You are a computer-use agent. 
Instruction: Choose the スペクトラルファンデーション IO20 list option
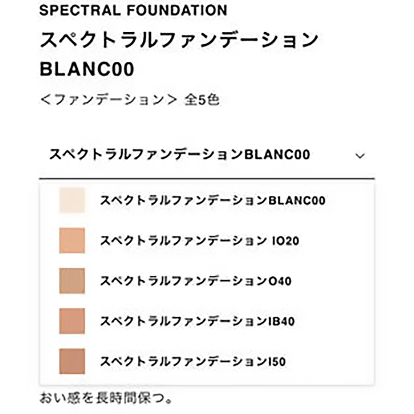pos(199,241)
